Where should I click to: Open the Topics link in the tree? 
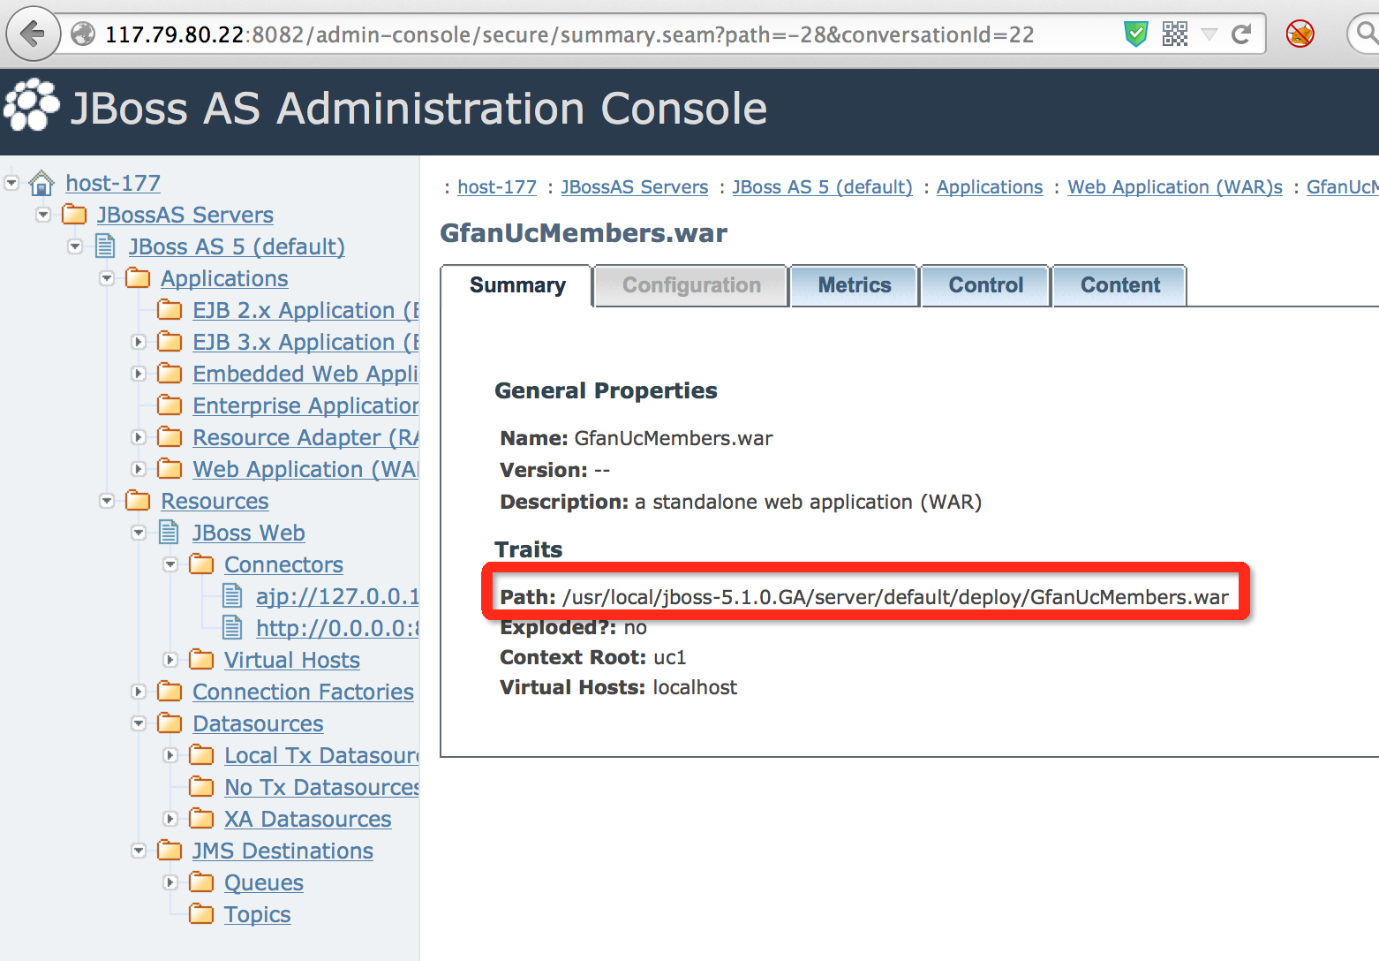[x=257, y=914]
